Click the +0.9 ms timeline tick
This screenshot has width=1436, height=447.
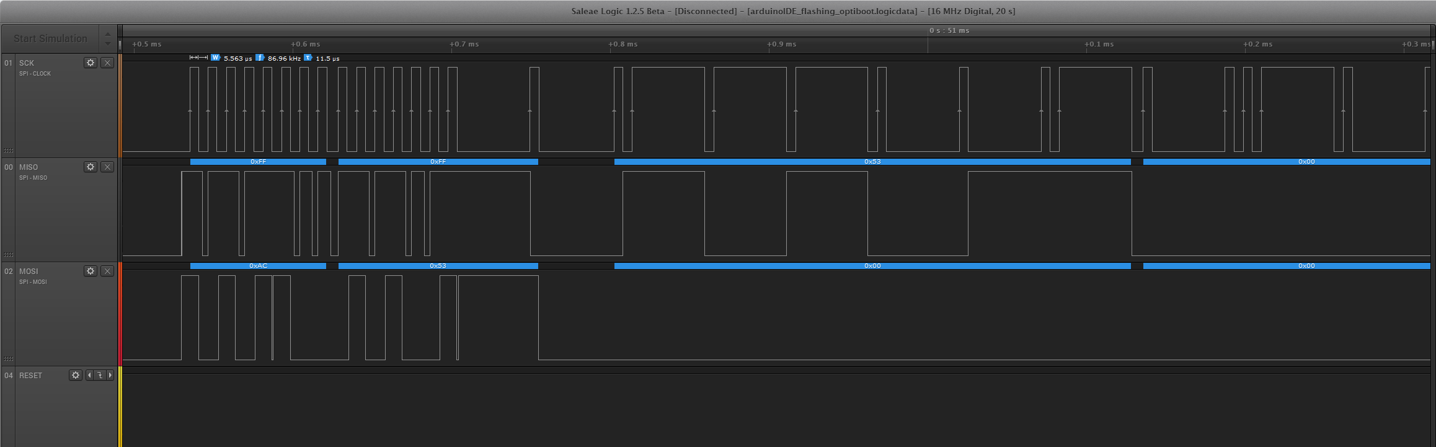coord(782,45)
